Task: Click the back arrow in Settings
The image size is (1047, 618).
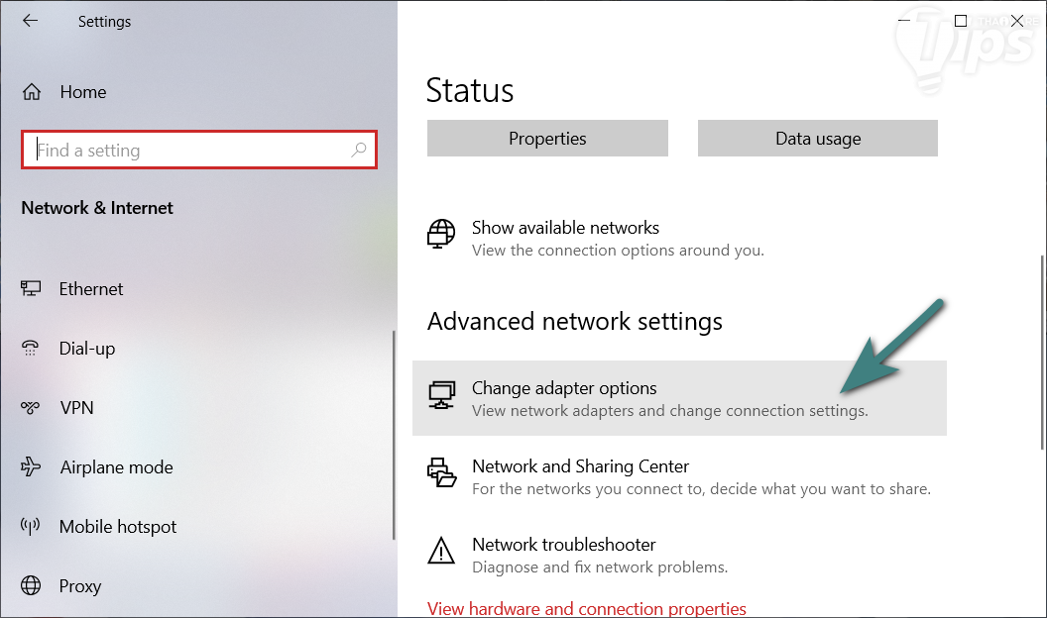Action: (x=31, y=21)
